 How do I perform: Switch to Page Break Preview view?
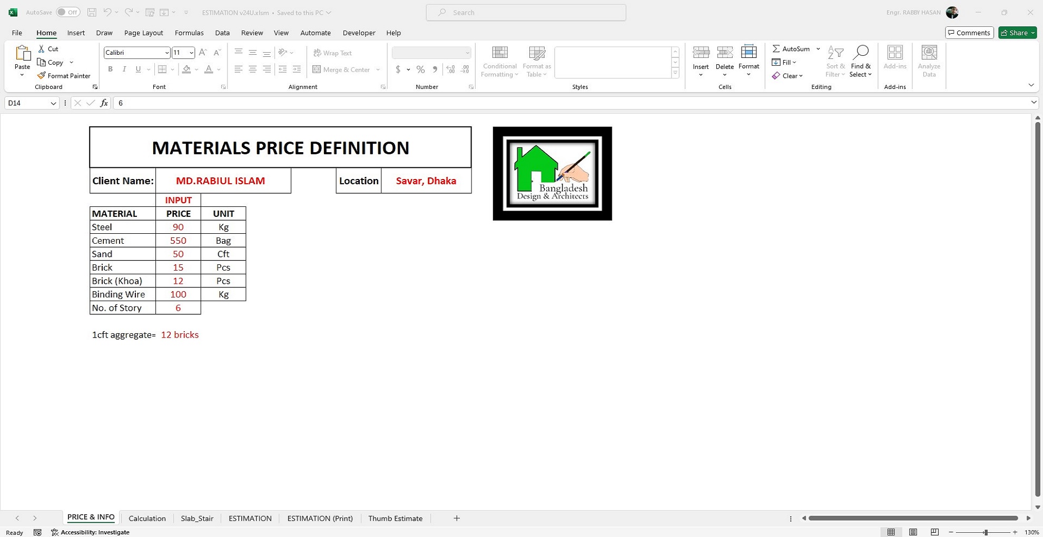coord(934,532)
